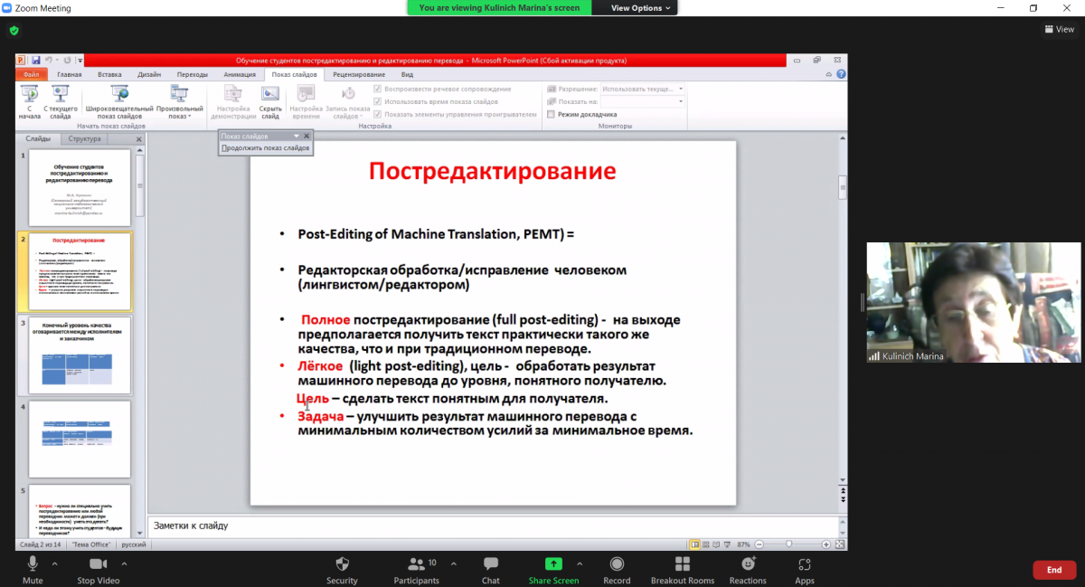Select slide 1 thumbnail
This screenshot has height=587, width=1085.
tap(80, 187)
